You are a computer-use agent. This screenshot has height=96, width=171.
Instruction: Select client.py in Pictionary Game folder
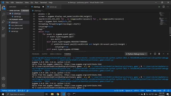tap(18, 22)
